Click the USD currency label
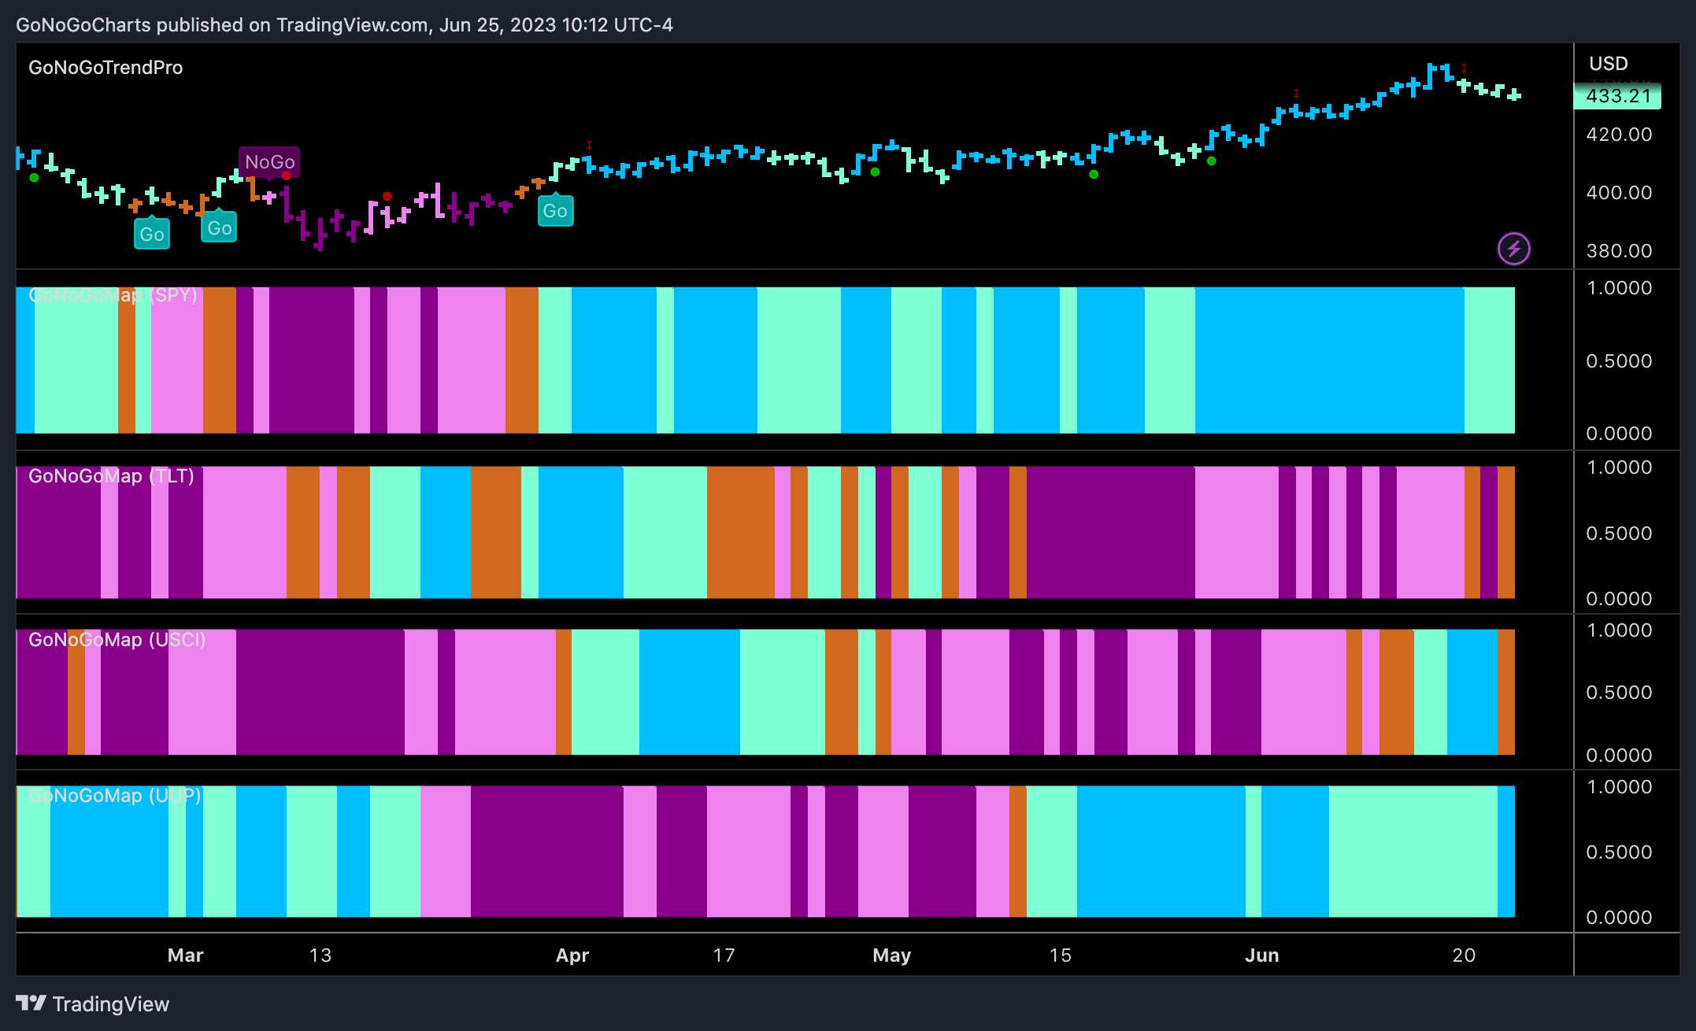The width and height of the screenshot is (1696, 1031). (1608, 64)
